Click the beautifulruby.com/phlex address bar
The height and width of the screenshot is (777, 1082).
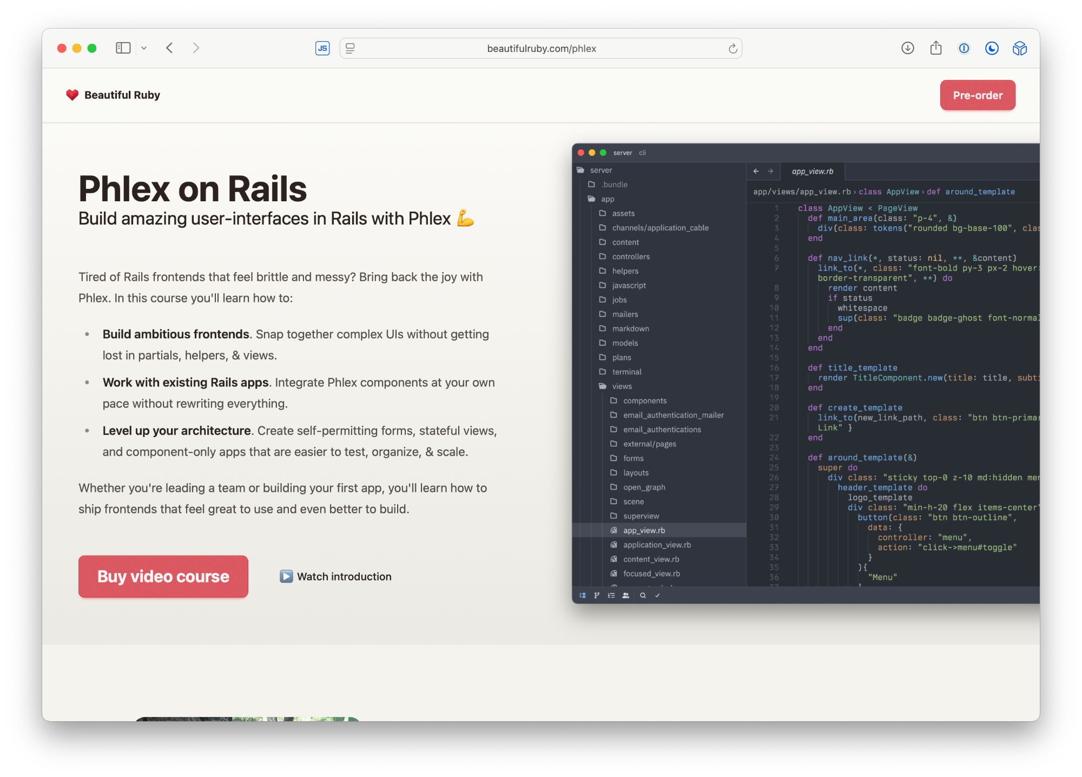coord(541,49)
